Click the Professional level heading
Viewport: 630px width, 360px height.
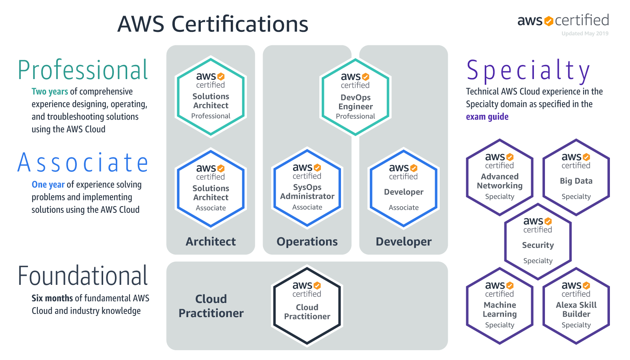pos(83,70)
